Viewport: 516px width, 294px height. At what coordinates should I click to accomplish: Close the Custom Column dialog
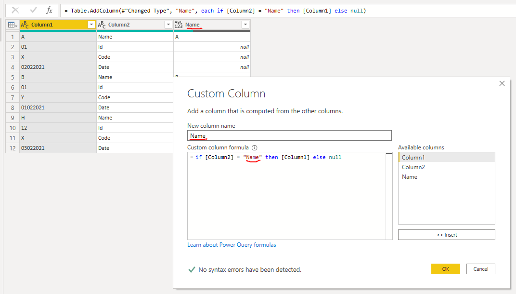coord(502,83)
